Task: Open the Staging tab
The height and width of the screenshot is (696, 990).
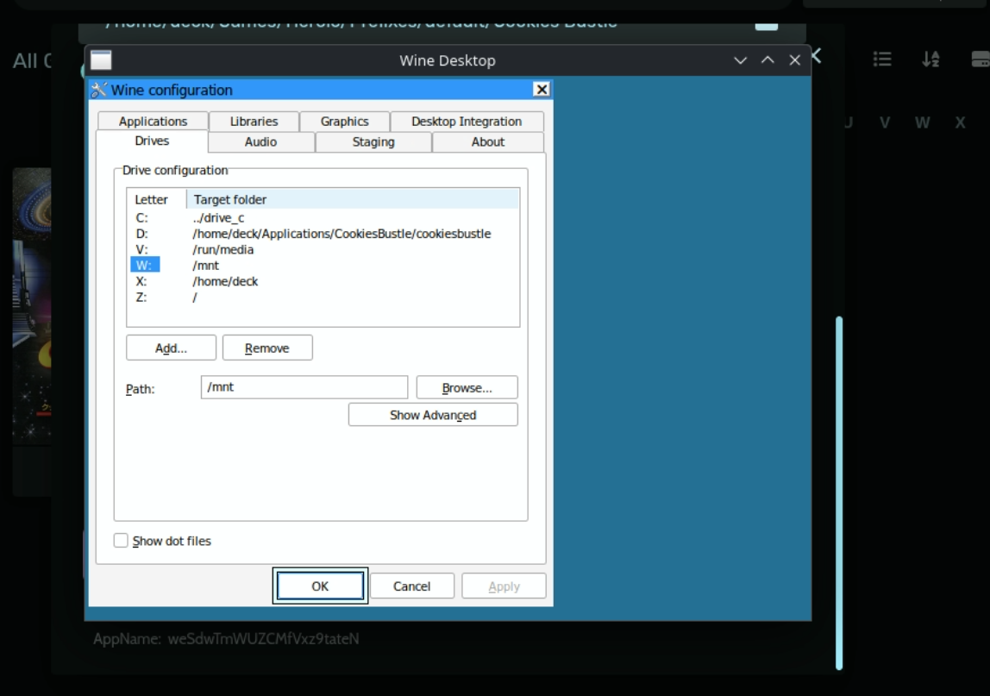Action: tap(373, 142)
